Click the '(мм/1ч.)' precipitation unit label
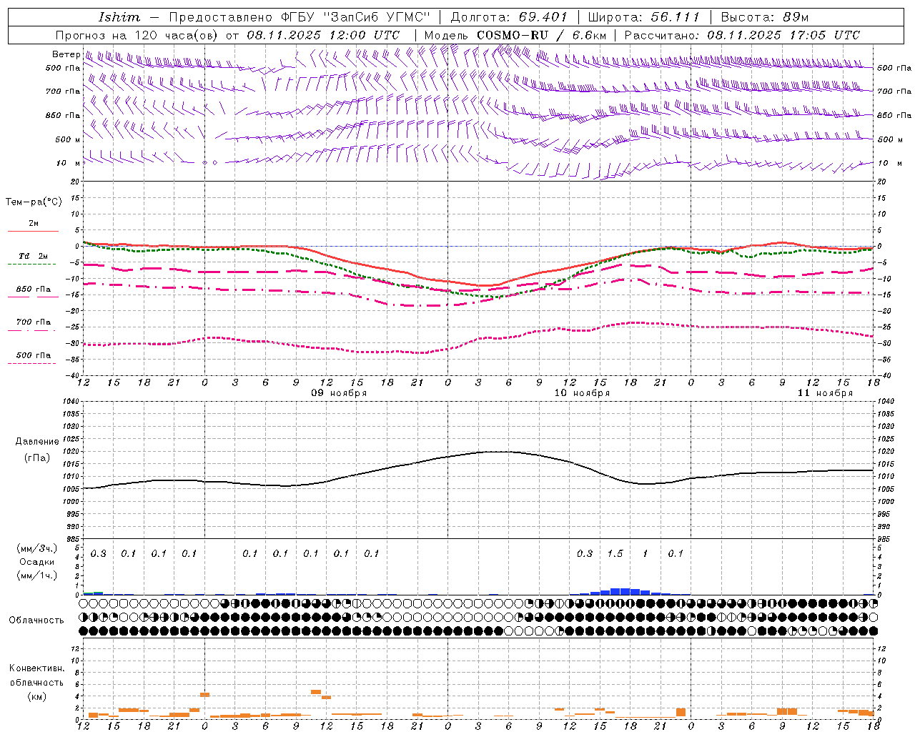 (37, 575)
